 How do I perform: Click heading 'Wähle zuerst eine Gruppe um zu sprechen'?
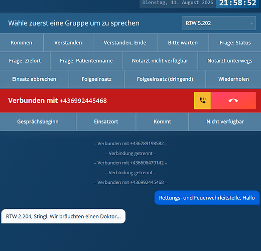[74, 23]
